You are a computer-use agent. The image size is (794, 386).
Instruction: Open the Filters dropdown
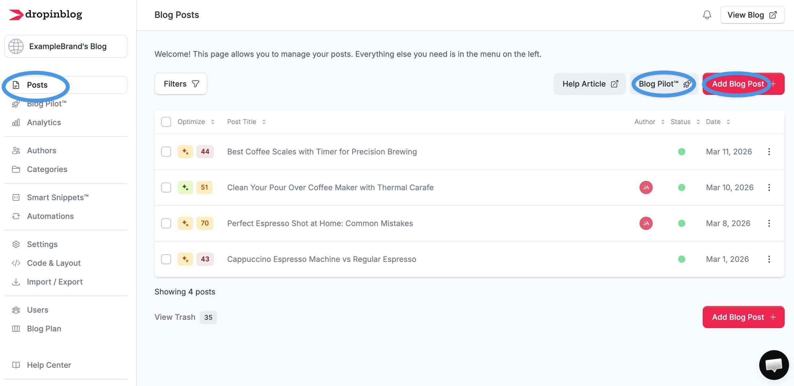point(181,84)
